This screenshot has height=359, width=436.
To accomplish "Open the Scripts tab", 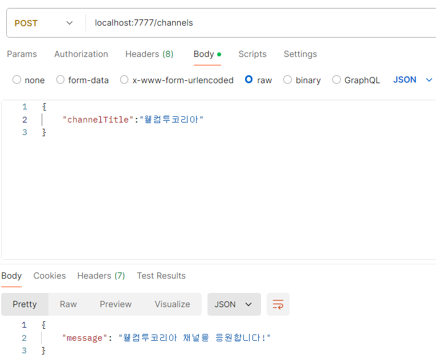I will pos(252,54).
